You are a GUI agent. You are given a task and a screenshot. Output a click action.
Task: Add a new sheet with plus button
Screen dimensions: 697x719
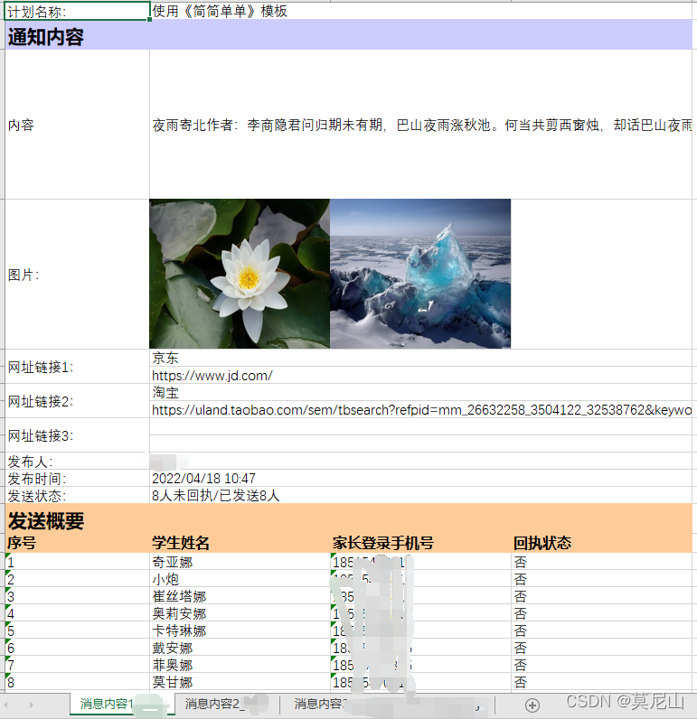click(x=532, y=705)
